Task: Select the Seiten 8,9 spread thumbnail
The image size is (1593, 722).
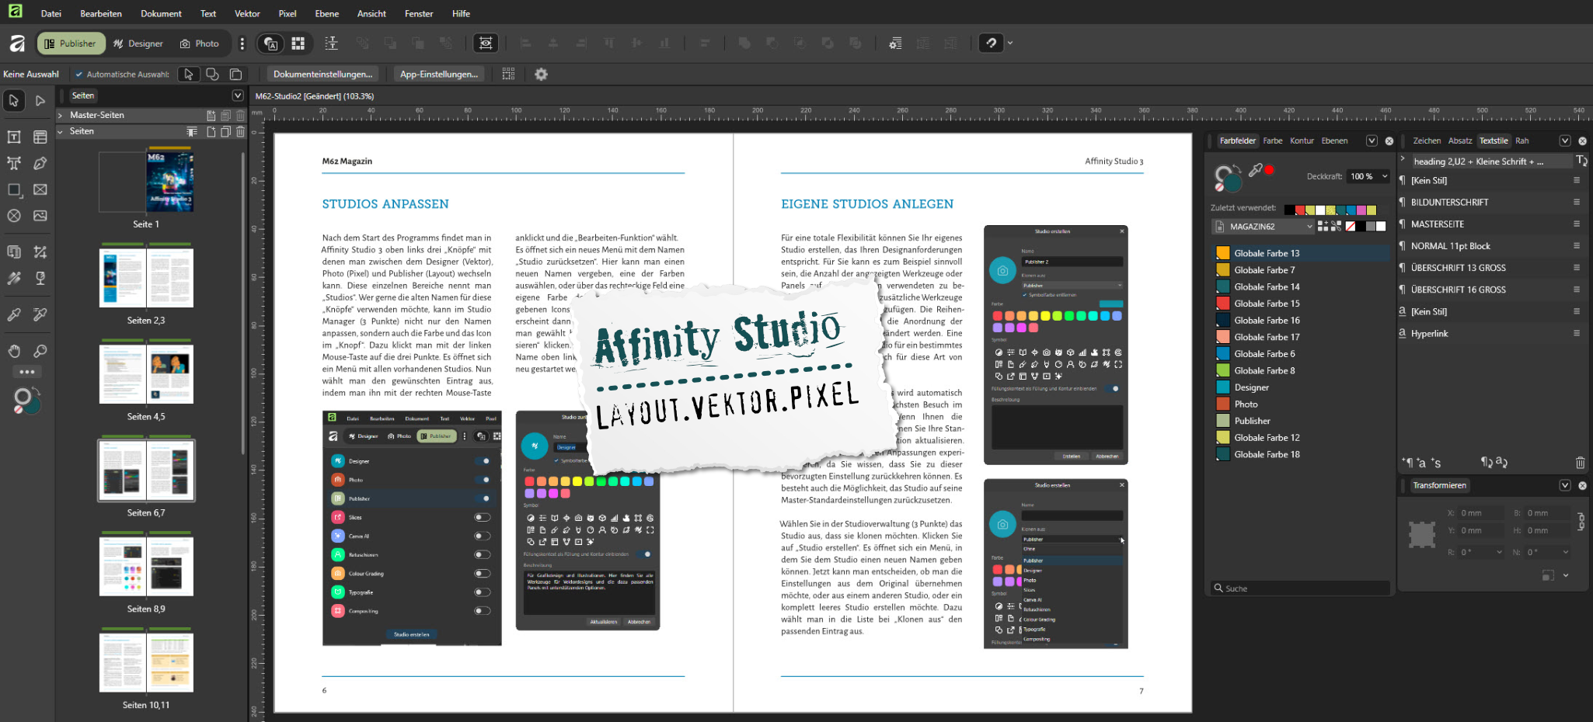Action: pos(146,567)
